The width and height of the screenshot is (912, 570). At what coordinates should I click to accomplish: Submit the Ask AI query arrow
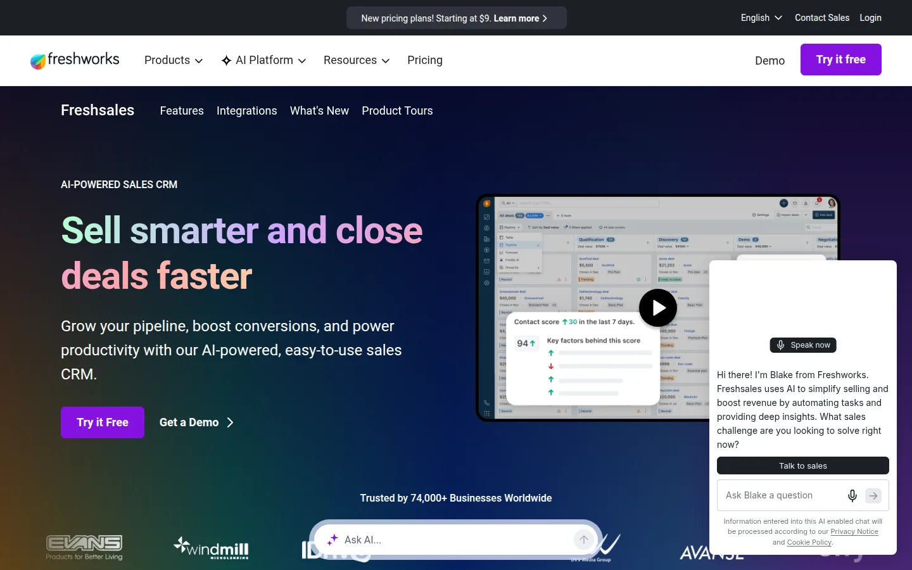(x=583, y=540)
